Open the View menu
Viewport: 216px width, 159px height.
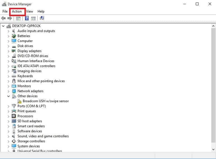click(x=30, y=11)
